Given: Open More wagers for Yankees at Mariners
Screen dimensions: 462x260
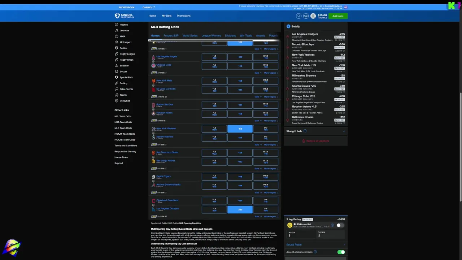Looking at the screenshot, I should pos(271,145).
